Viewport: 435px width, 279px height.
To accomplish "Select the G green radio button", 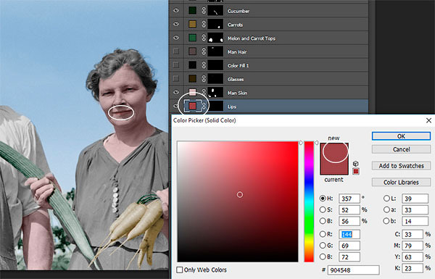I will tap(323, 246).
